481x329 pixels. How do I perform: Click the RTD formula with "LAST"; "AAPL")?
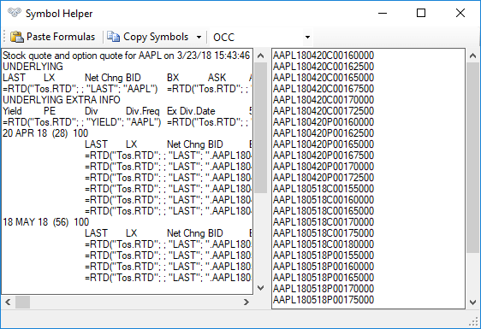pos(80,89)
